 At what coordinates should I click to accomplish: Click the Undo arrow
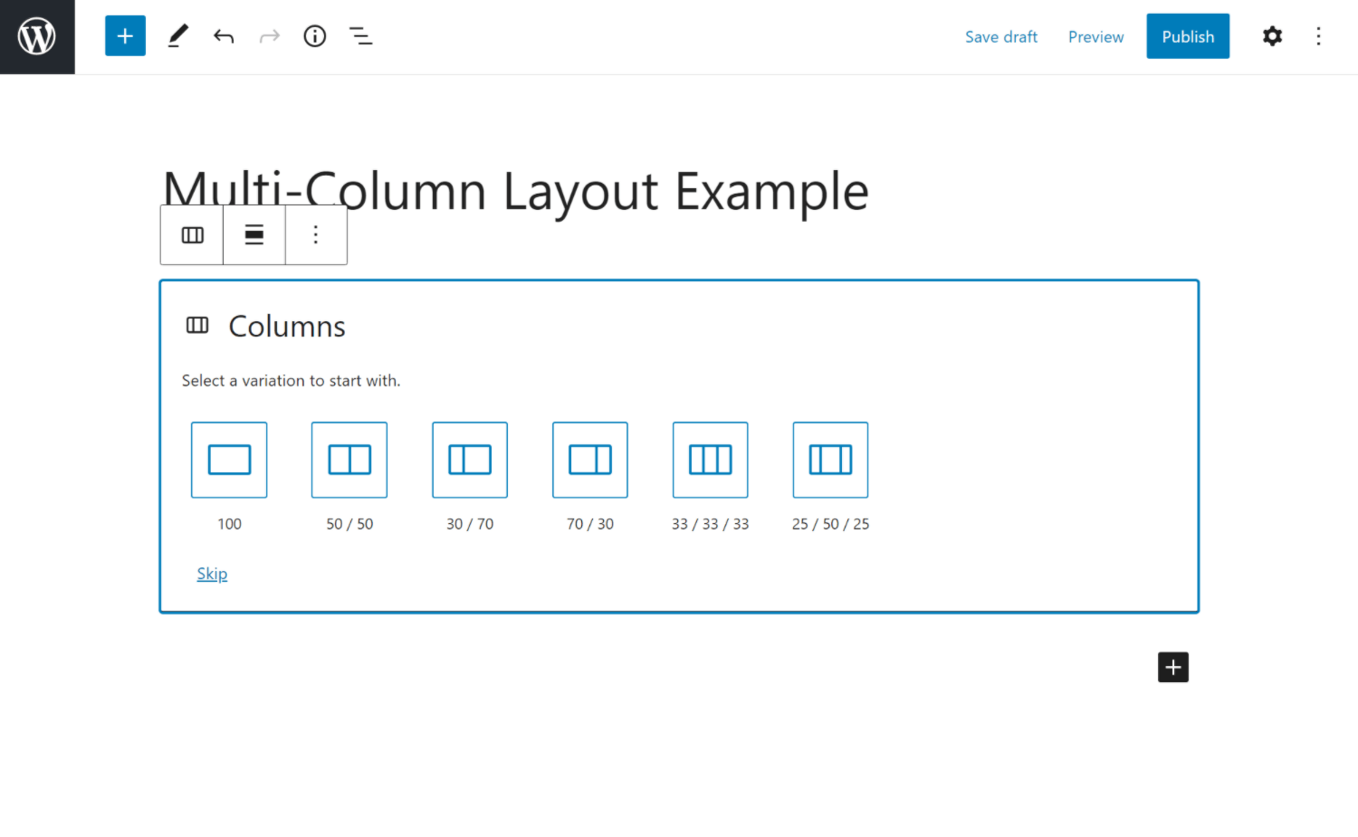click(x=223, y=35)
